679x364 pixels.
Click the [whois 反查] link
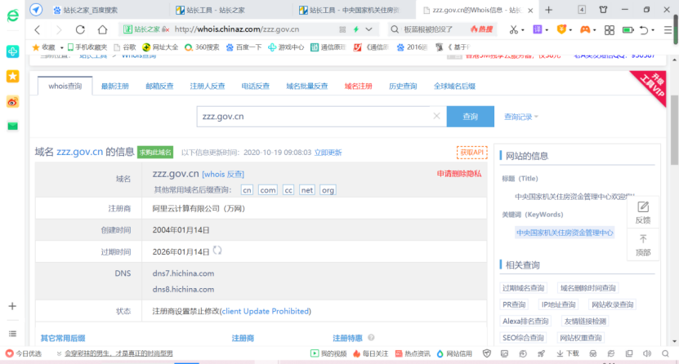[223, 174]
